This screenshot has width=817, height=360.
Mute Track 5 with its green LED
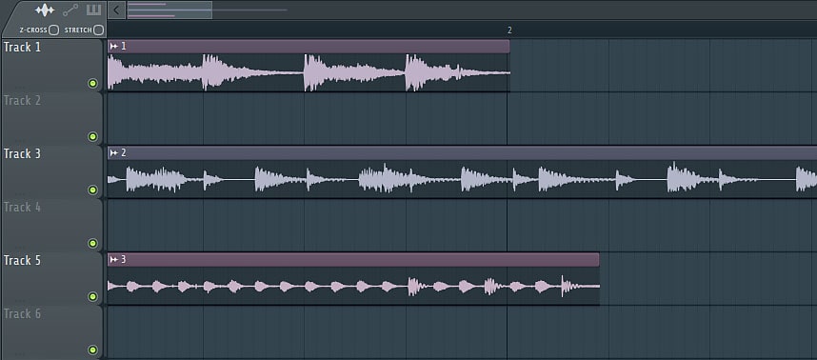(x=92, y=297)
